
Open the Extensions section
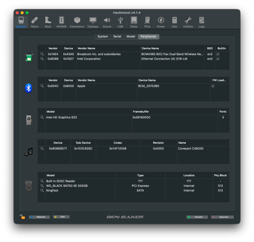77,22
